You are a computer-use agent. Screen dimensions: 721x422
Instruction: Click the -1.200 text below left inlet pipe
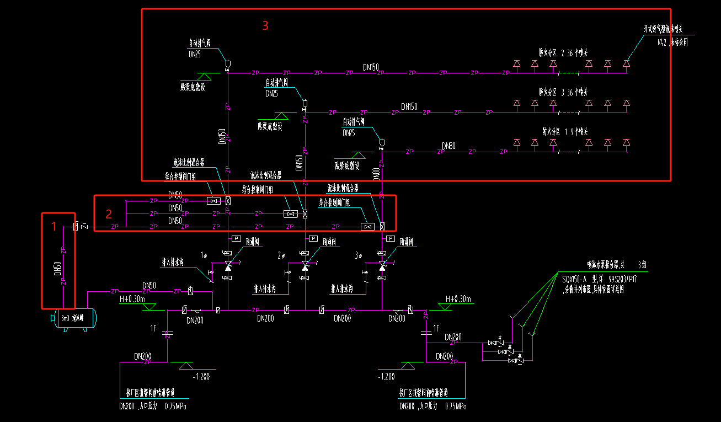tap(200, 377)
